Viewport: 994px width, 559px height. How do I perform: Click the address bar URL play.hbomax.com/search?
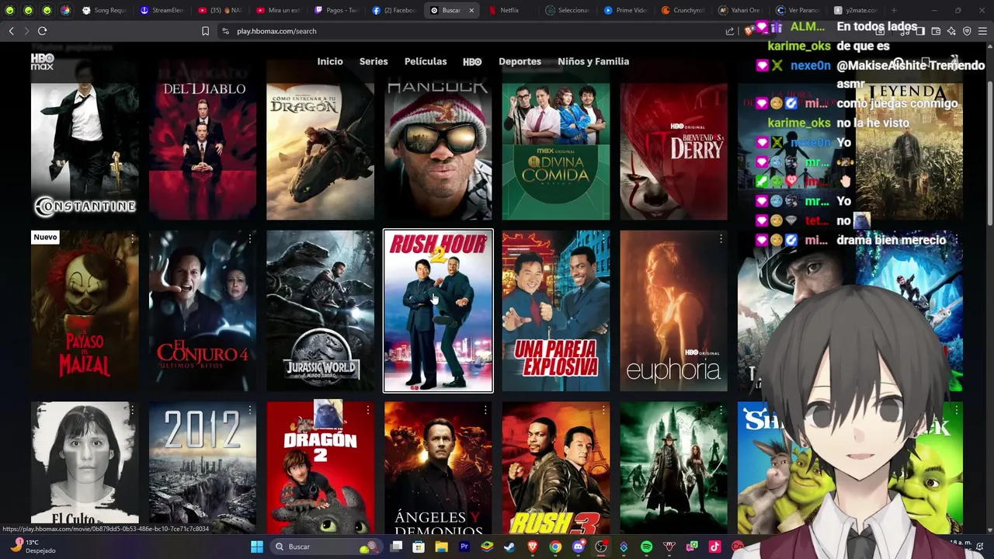(276, 31)
